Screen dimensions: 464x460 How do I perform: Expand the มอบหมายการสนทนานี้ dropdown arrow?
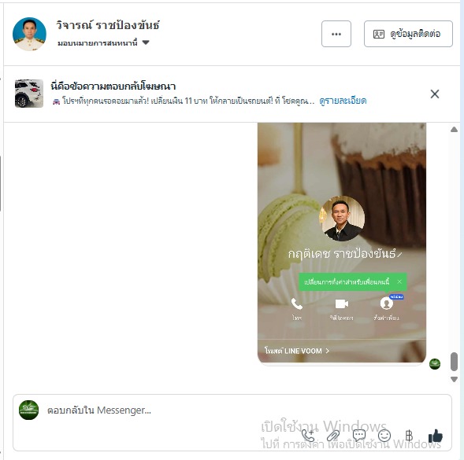[x=146, y=42]
